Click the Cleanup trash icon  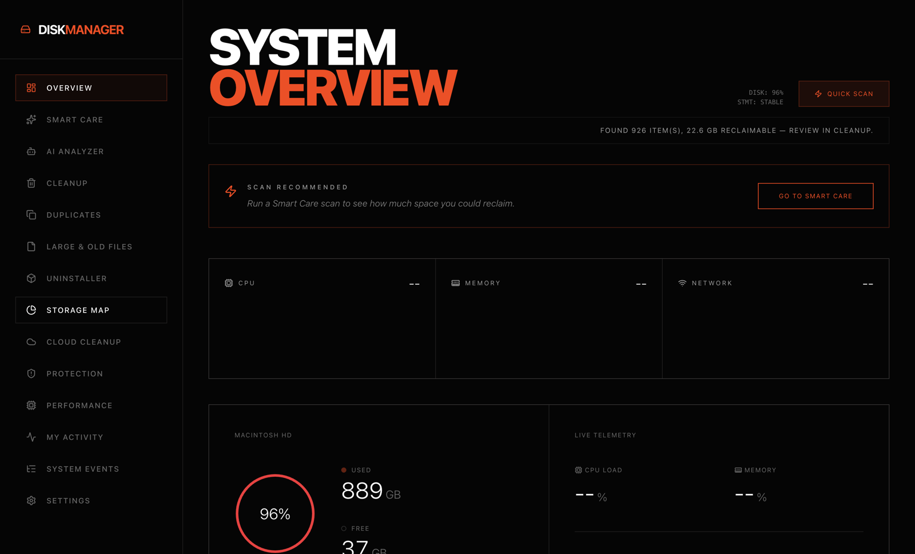pyautogui.click(x=31, y=183)
